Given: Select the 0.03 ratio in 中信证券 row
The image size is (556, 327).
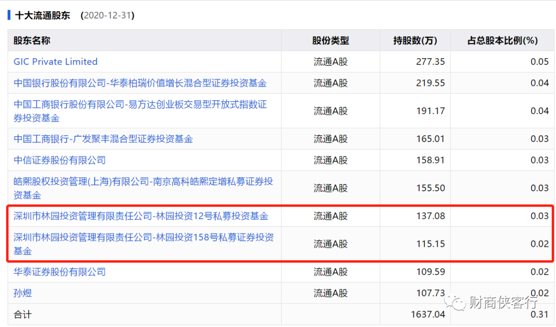Looking at the screenshot, I should point(540,160).
